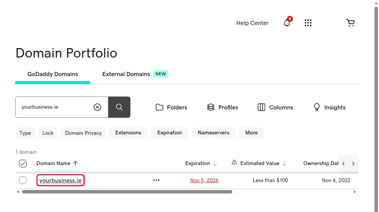Open the Profiles option

pos(222,107)
